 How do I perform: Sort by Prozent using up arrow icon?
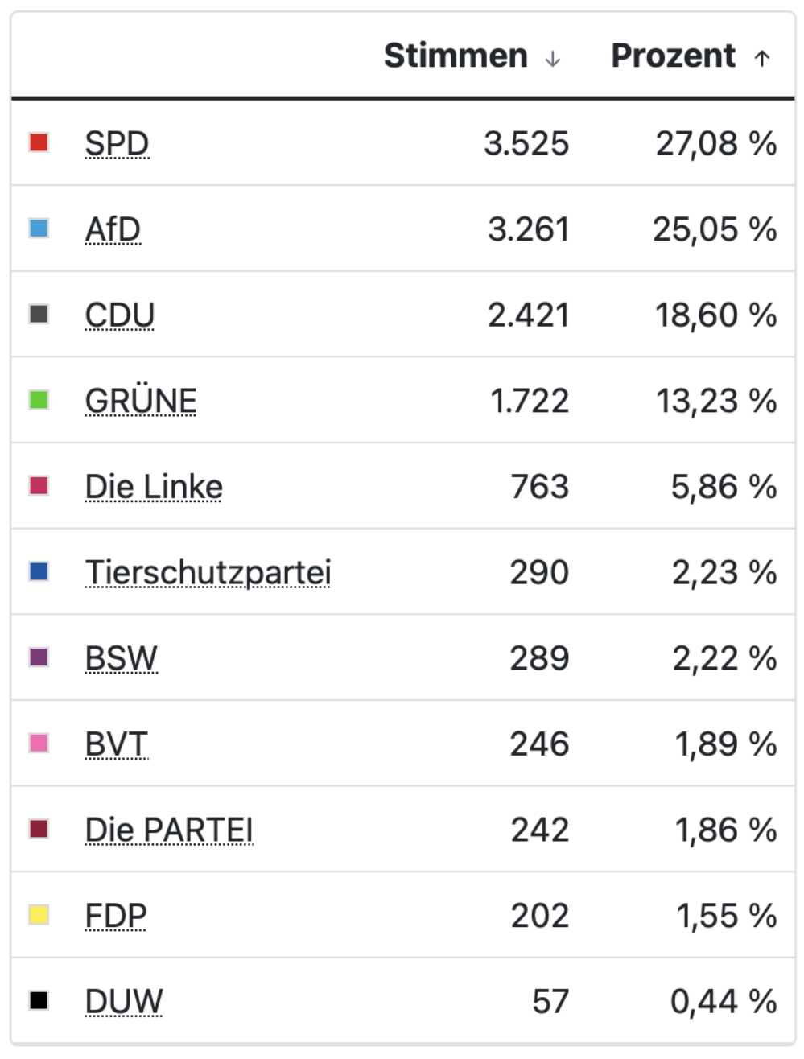[x=762, y=58]
